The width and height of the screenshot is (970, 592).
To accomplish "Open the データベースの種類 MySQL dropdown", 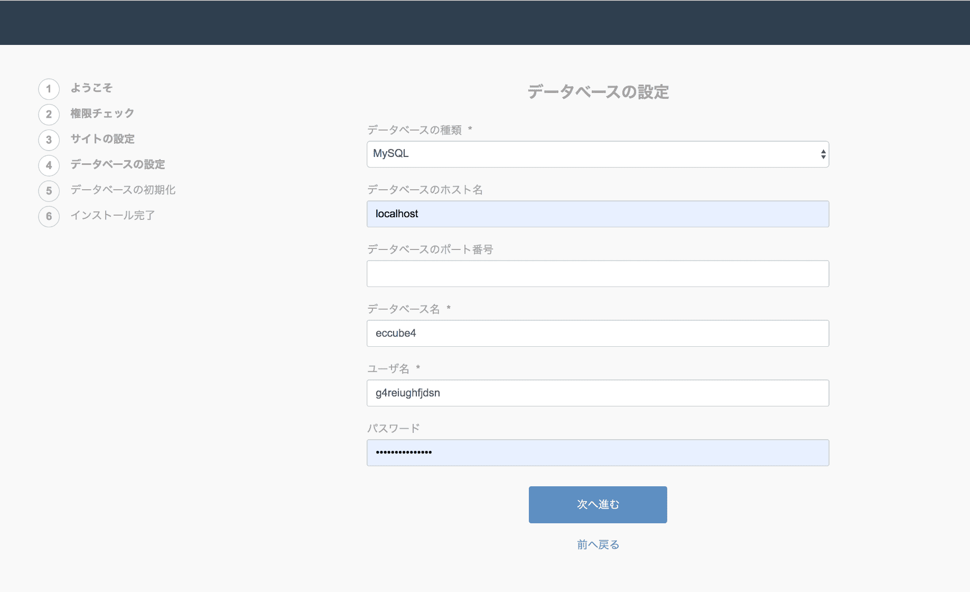I will (598, 154).
